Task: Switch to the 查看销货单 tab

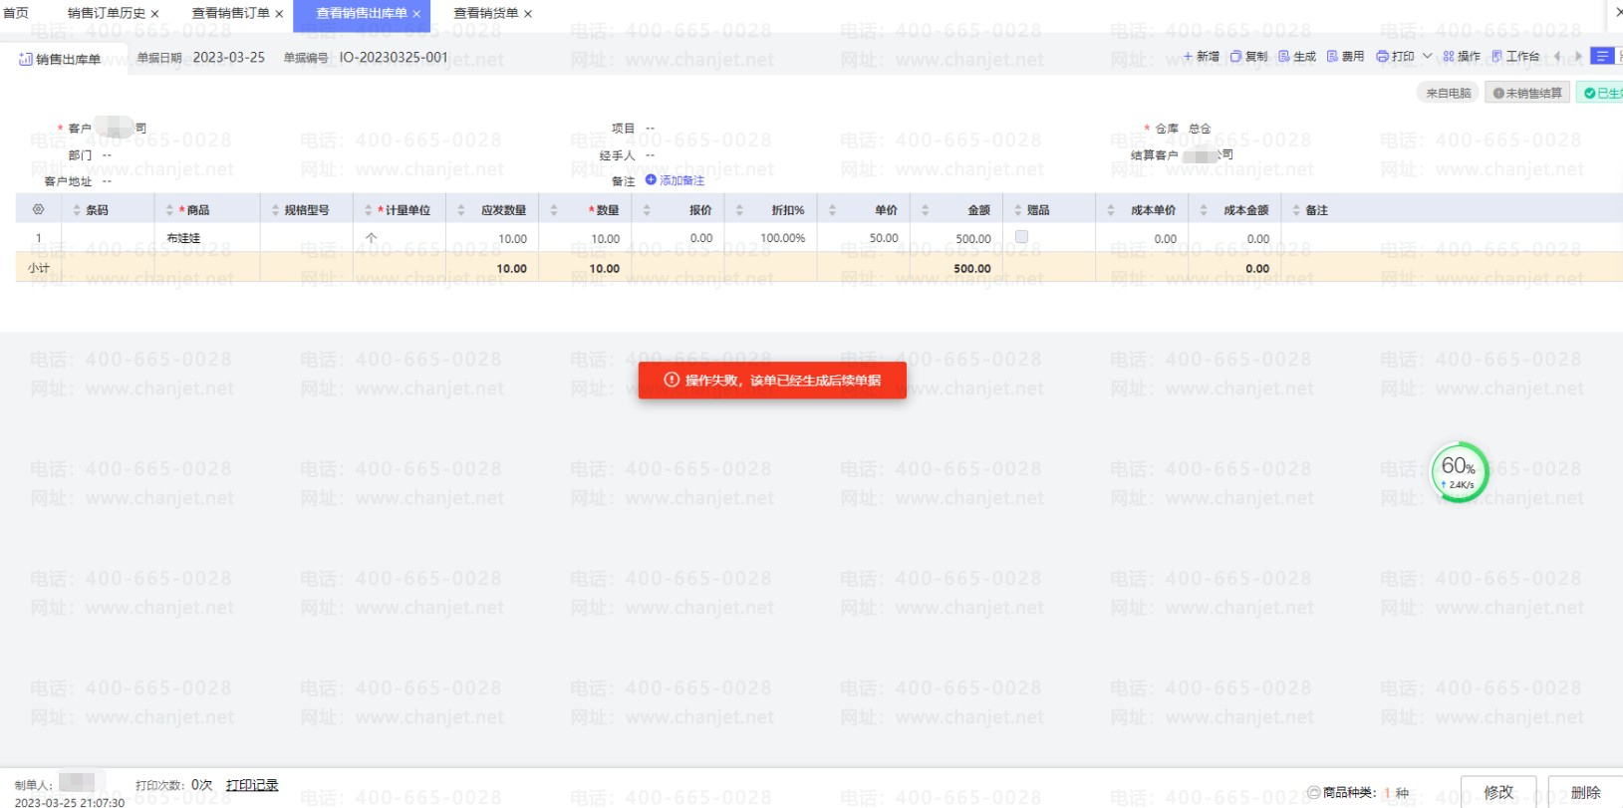Action: 486,13
